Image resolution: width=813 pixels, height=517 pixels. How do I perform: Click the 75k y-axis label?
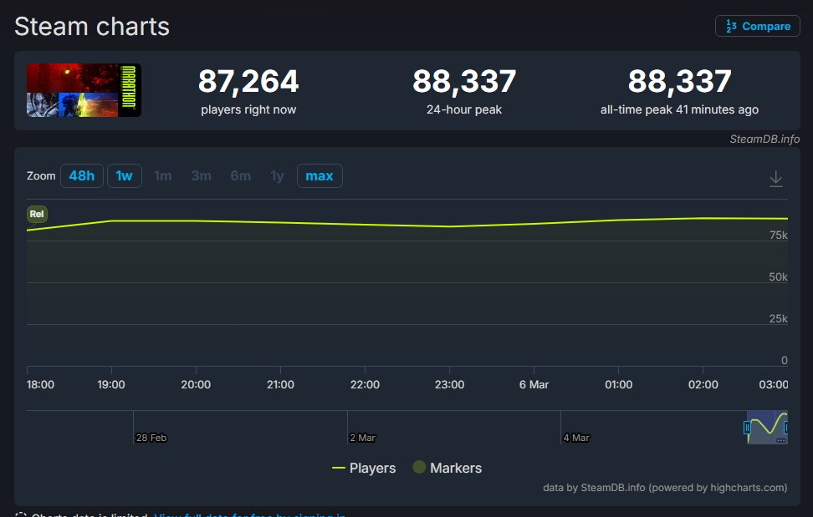click(x=778, y=235)
